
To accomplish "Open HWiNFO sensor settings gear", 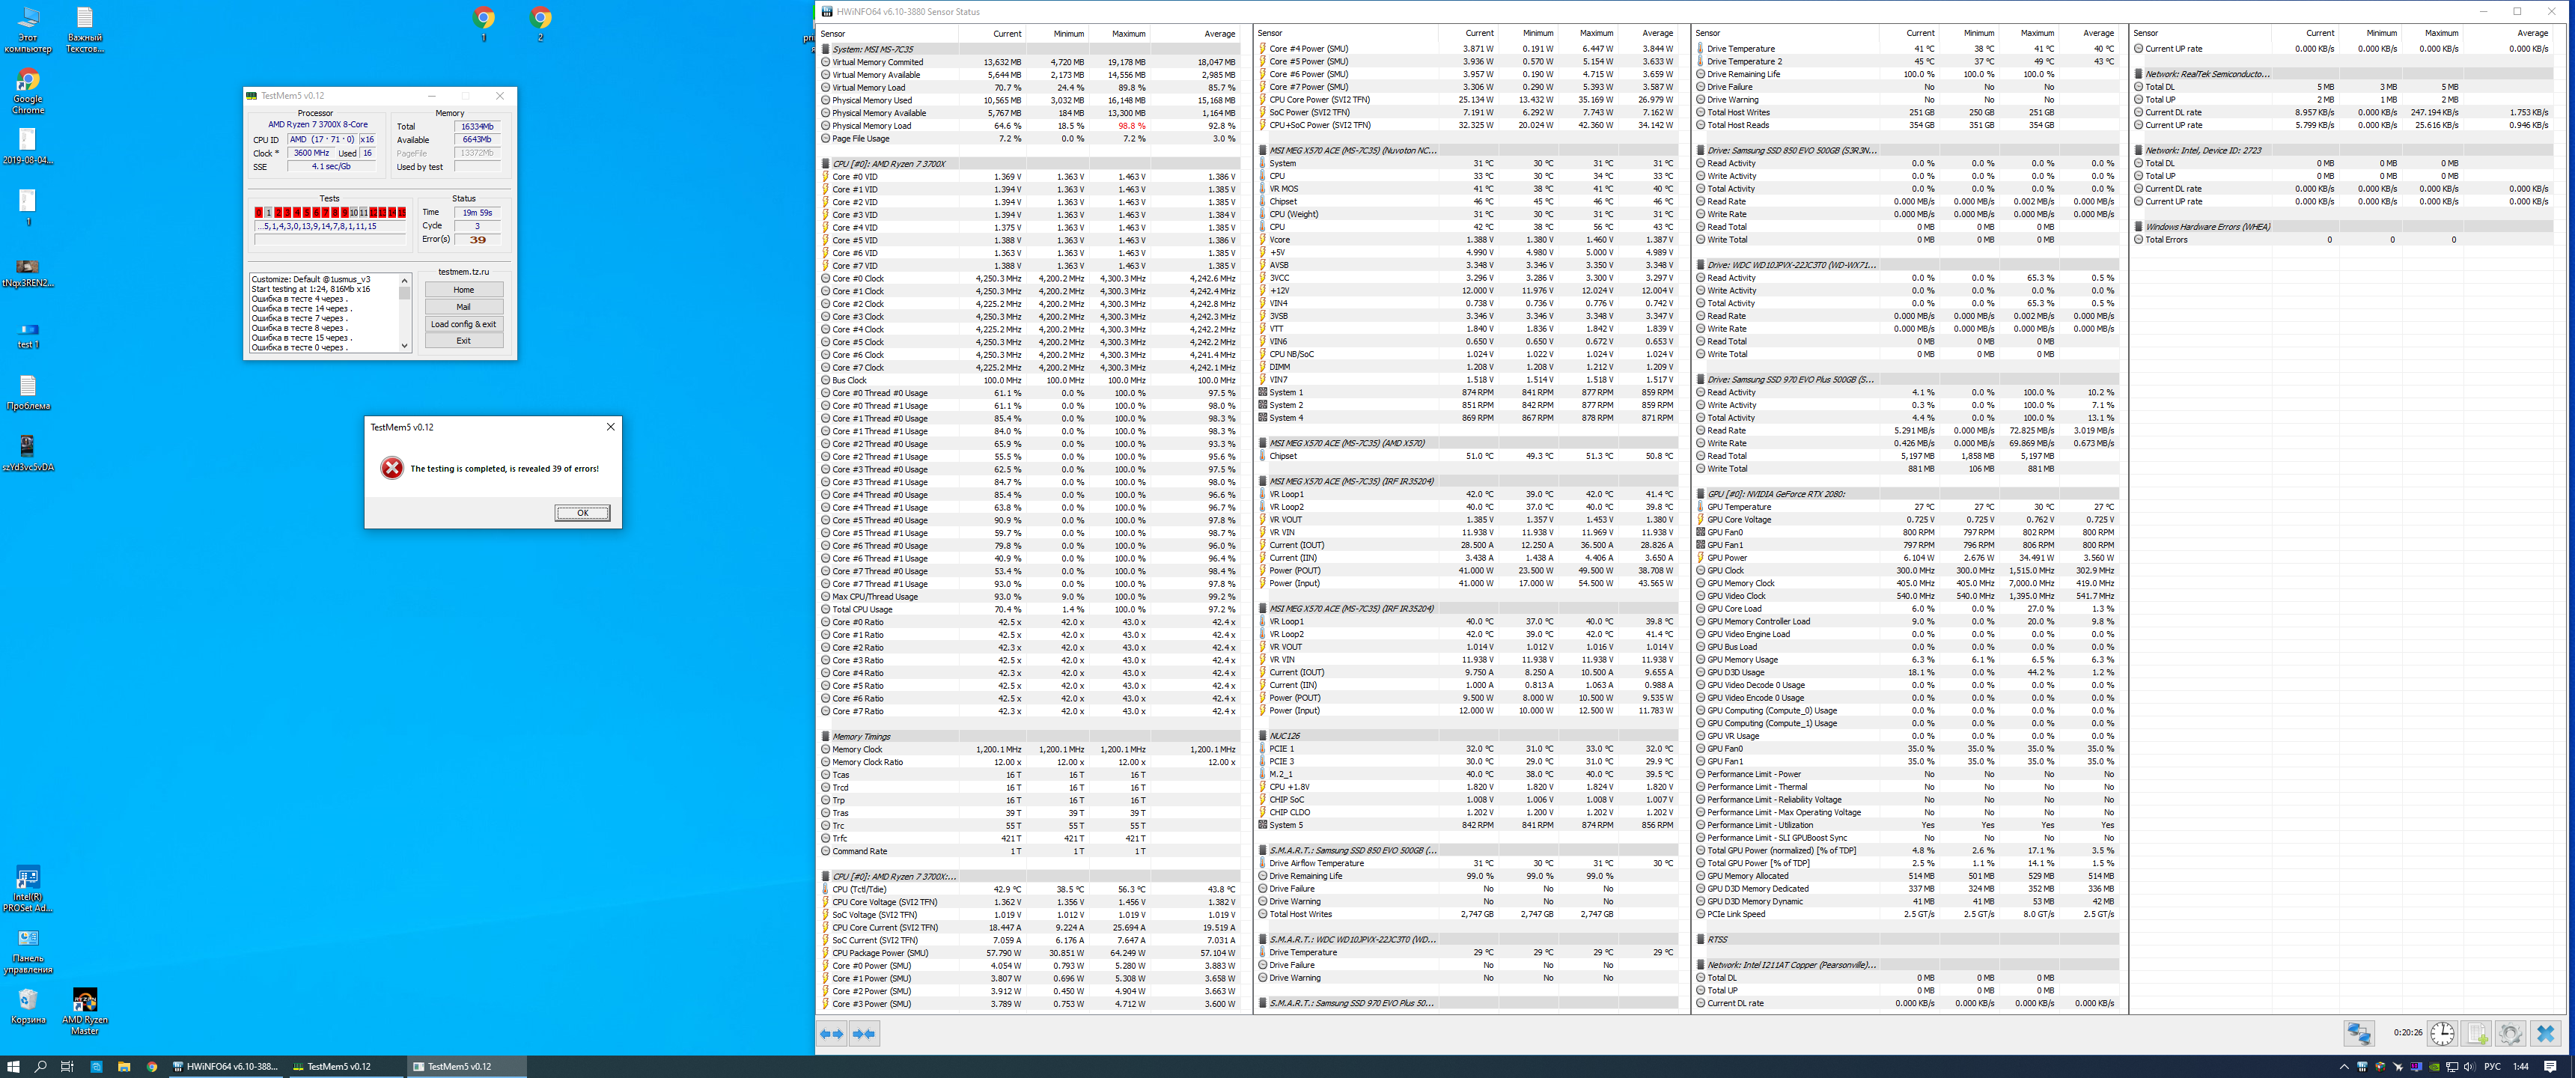I will 2510,1033.
